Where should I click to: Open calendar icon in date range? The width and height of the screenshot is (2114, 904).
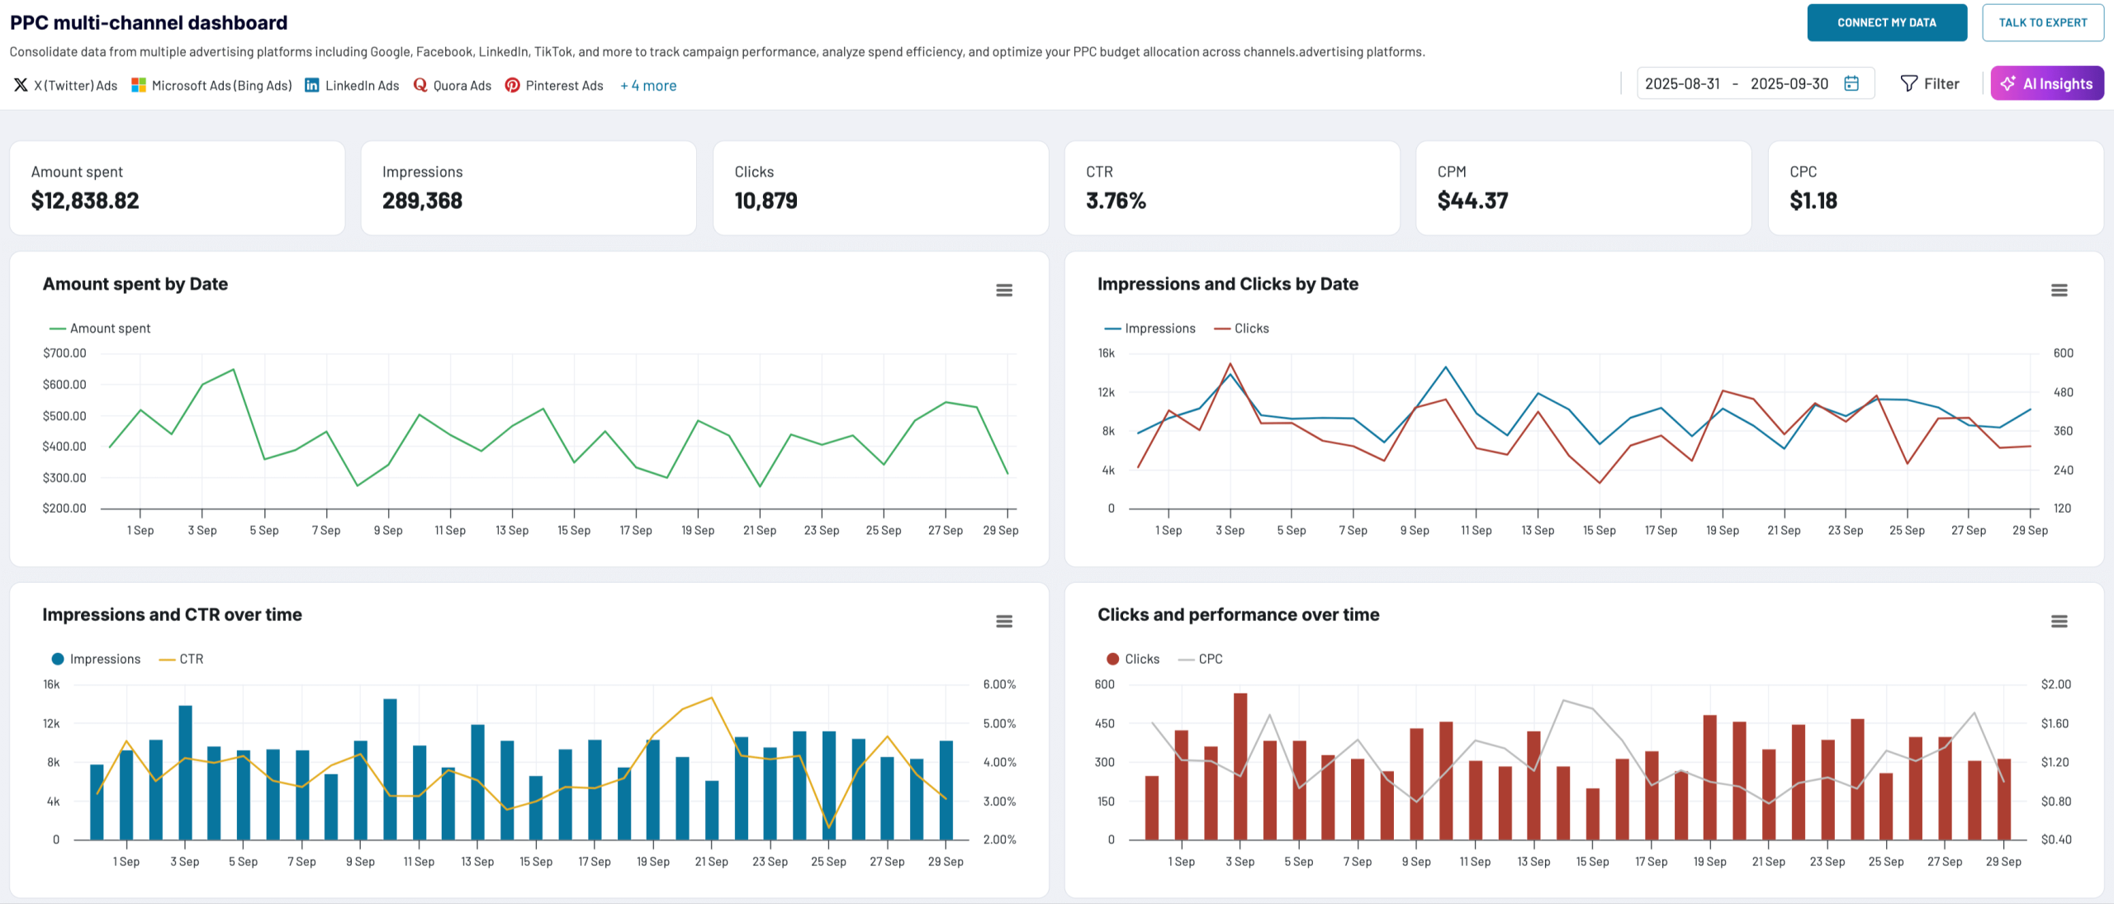1851,83
